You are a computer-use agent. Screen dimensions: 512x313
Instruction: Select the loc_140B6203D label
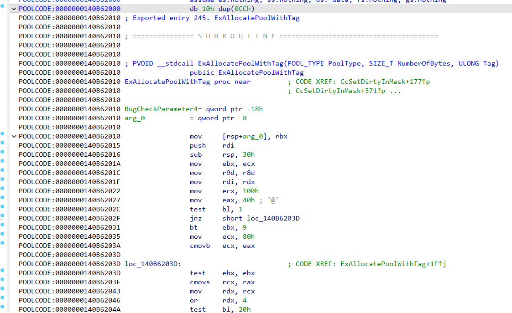[x=153, y=264]
